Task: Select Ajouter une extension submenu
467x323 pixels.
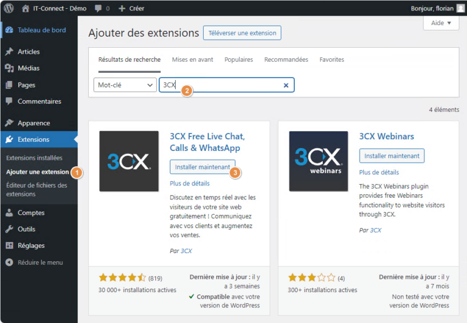Action: (x=37, y=172)
